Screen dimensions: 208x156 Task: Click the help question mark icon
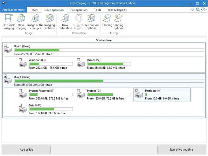click(203, 10)
